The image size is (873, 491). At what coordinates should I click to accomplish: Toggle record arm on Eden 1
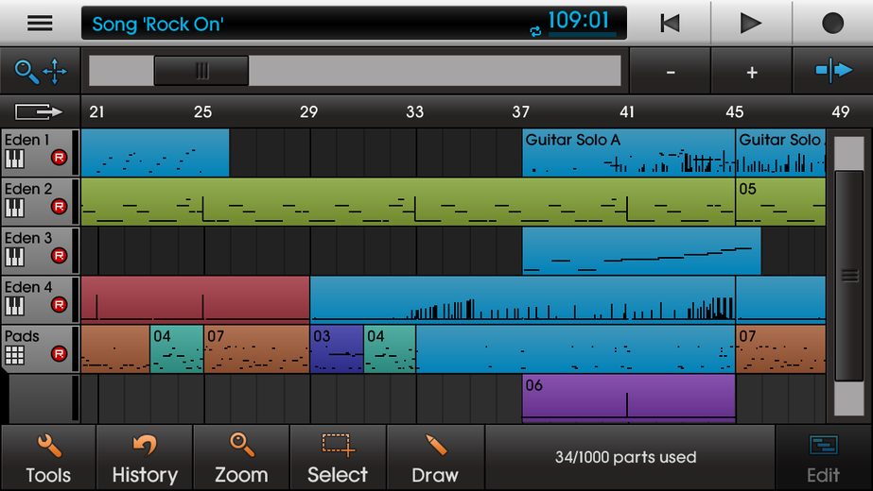click(59, 158)
